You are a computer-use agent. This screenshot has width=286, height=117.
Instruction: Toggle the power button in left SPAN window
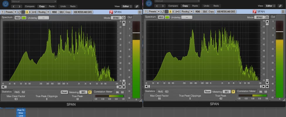click(x=6, y=4)
